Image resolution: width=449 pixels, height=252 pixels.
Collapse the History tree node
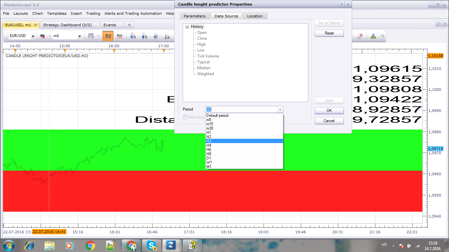[x=187, y=27]
